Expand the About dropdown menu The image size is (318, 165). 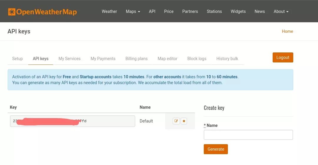(281, 11)
